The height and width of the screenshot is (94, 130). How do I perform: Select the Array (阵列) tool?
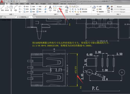pos(39,12)
